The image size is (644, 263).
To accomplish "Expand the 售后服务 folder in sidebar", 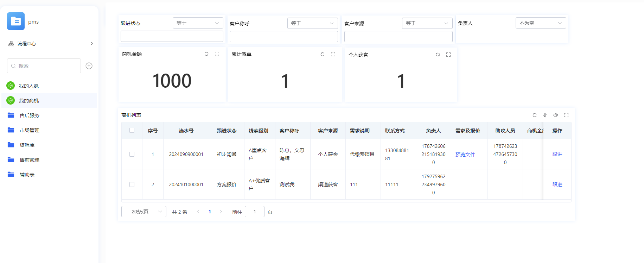I will (30, 115).
